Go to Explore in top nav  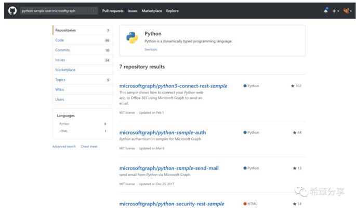coord(173,11)
